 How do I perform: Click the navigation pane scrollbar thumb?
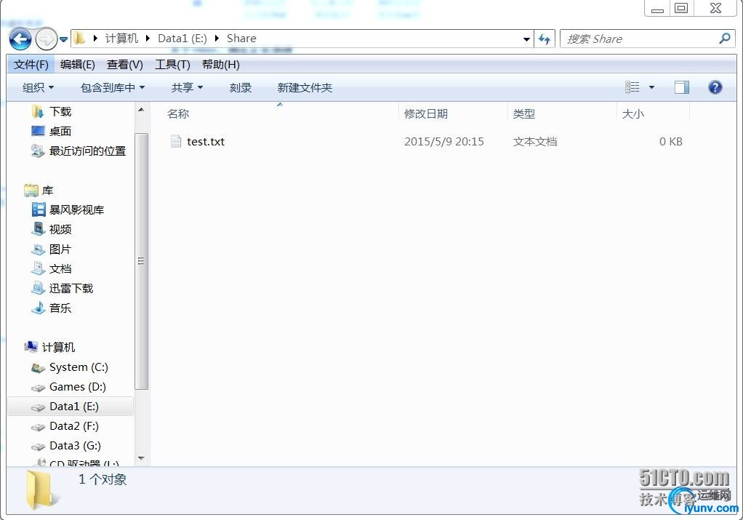pos(141,260)
